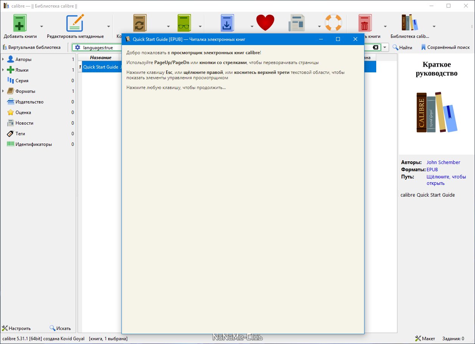The height and width of the screenshot is (344, 475).
Task: Click the lifebuoy Help icon
Action: pos(333,23)
